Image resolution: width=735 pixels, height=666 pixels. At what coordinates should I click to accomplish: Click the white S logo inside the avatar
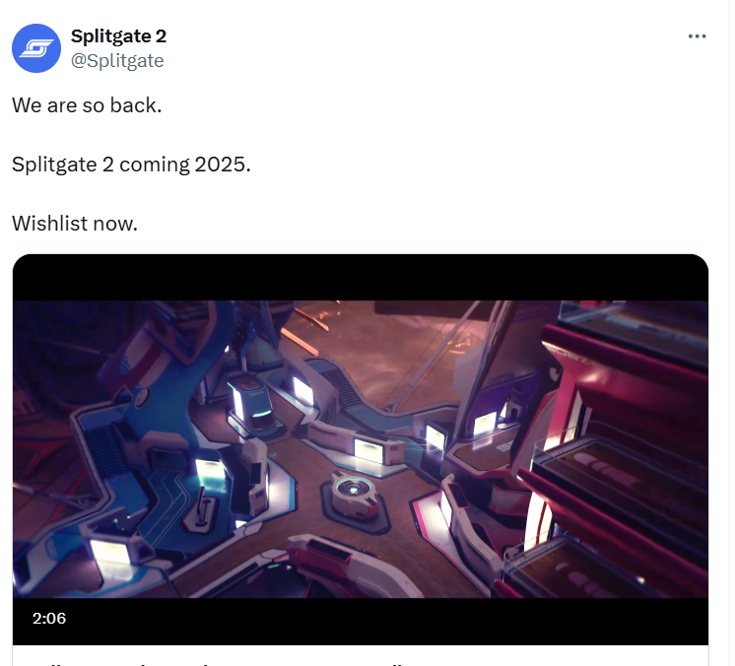coord(36,48)
